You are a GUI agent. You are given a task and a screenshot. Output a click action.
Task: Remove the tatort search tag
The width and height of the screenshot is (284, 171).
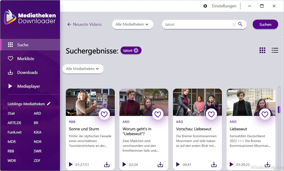136,50
